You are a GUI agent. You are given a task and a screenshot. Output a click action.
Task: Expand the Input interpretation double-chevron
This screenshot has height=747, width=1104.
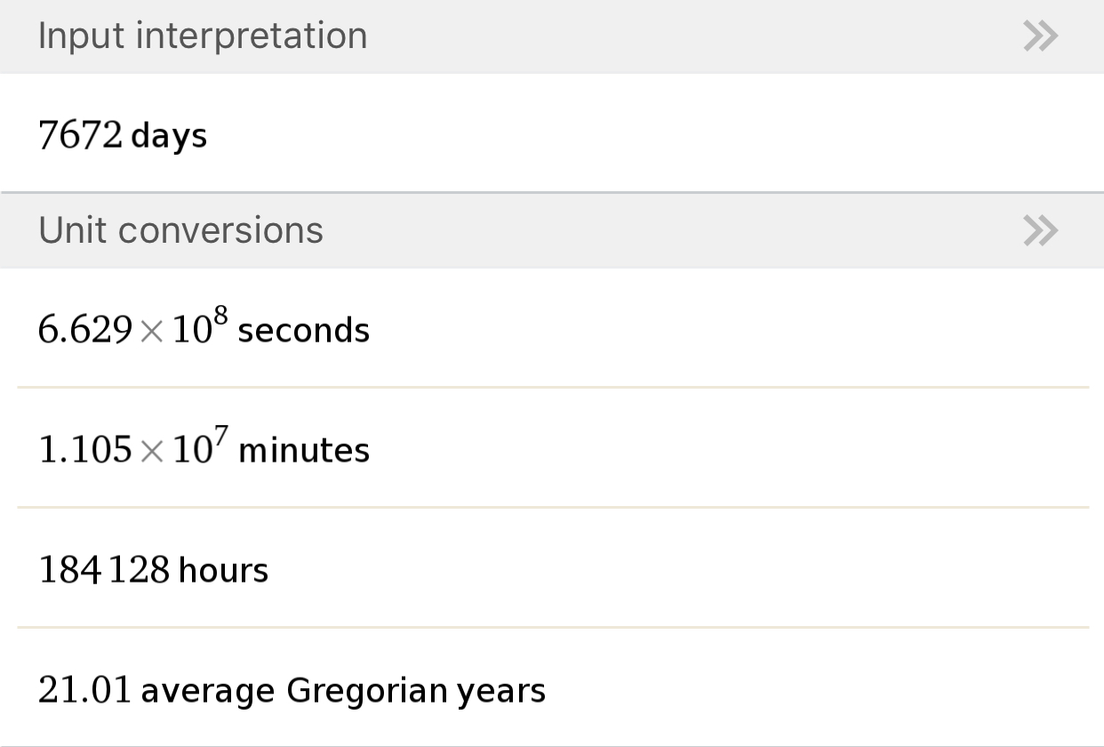1040,36
